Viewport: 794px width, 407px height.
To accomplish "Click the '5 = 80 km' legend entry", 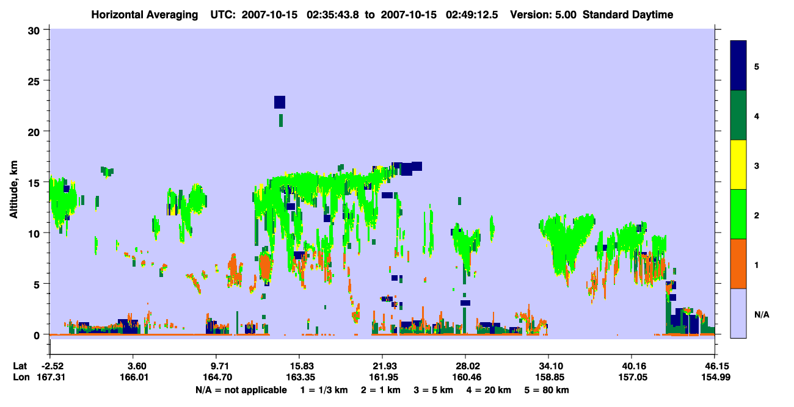I will pos(547,390).
